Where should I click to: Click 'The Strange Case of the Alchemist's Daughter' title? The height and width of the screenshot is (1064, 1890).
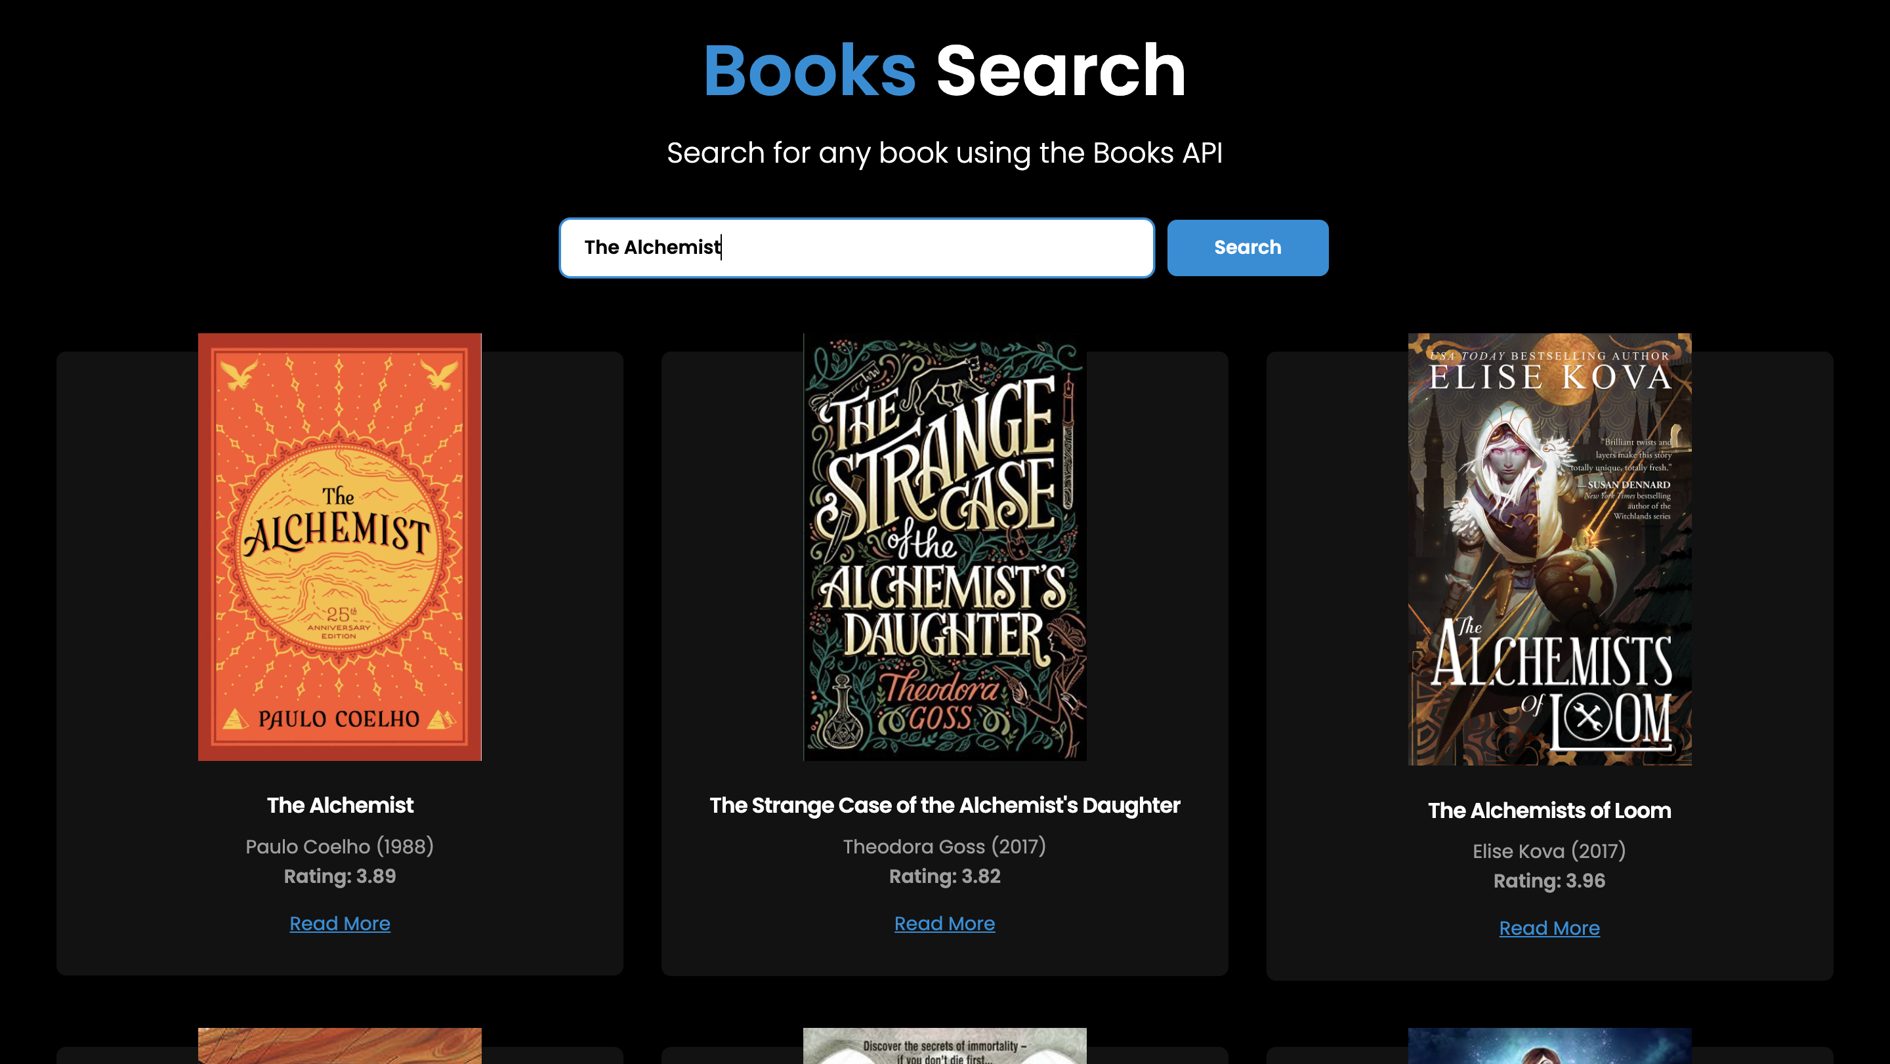tap(944, 805)
